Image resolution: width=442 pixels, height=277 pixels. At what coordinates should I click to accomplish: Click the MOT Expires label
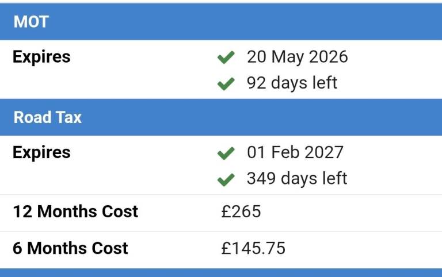[41, 57]
